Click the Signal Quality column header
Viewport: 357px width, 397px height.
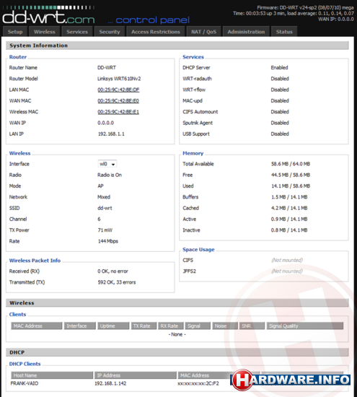(x=305, y=326)
